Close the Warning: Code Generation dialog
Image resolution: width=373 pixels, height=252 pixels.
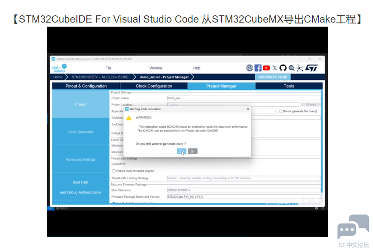[x=248, y=109]
